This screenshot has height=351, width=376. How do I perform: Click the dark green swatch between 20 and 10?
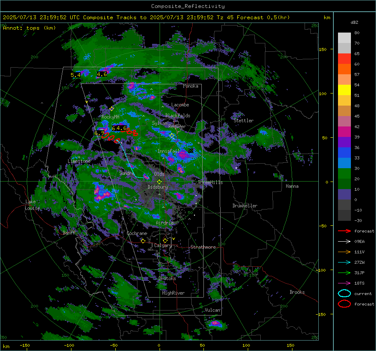344,184
